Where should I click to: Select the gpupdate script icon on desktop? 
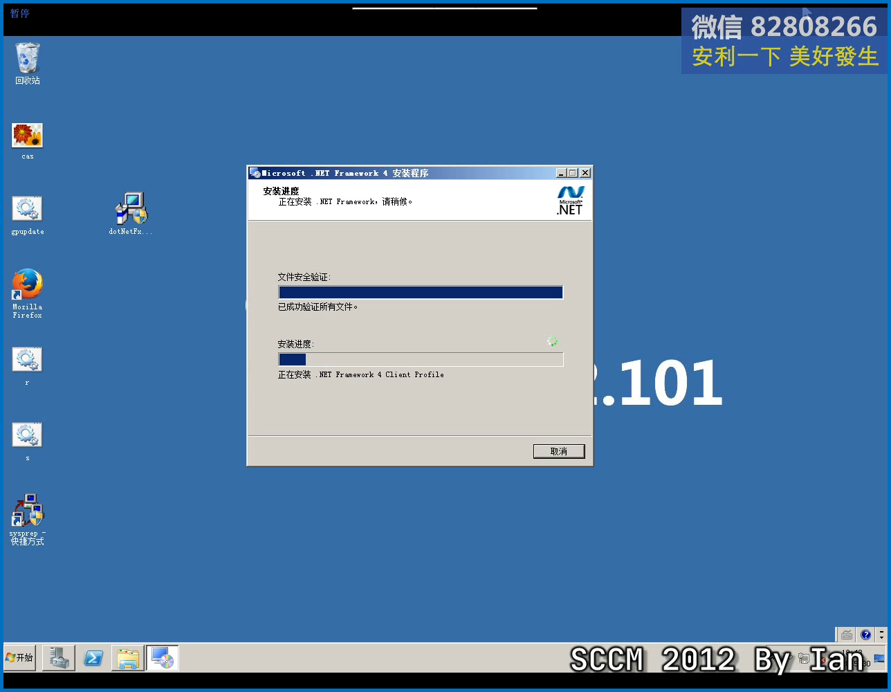(27, 215)
